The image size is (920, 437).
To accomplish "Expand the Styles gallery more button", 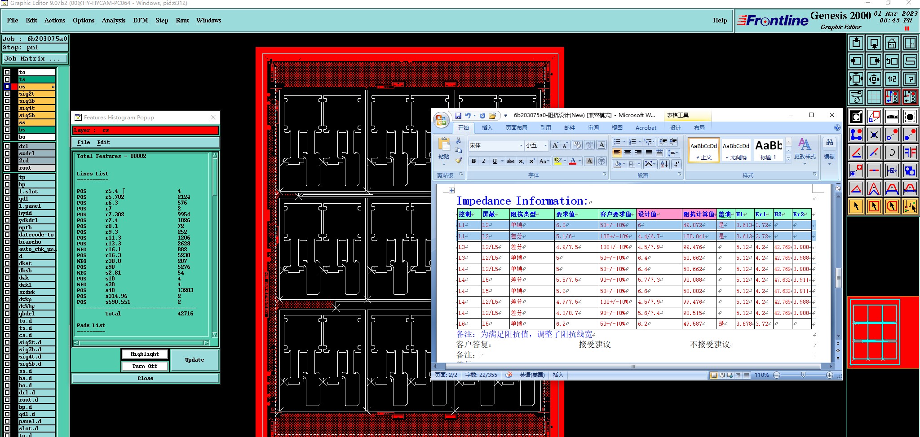I will tap(788, 158).
